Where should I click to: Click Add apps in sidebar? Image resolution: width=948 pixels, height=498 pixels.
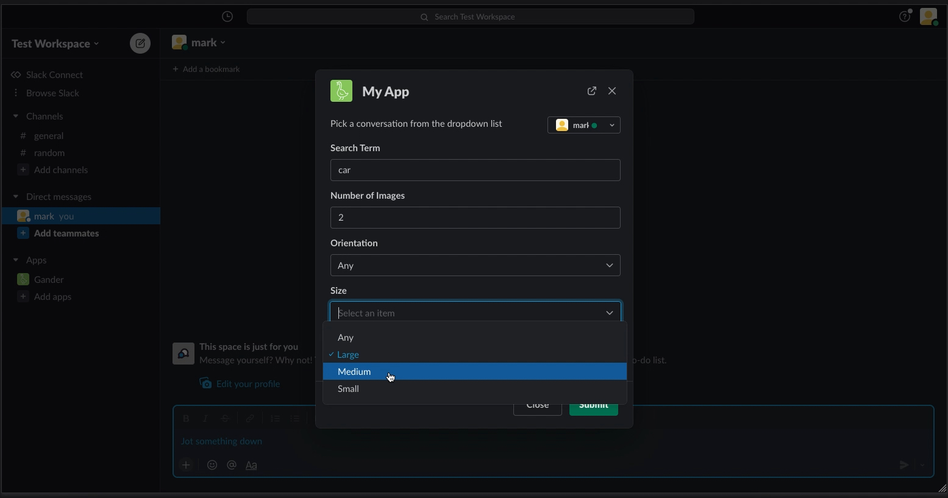point(52,296)
